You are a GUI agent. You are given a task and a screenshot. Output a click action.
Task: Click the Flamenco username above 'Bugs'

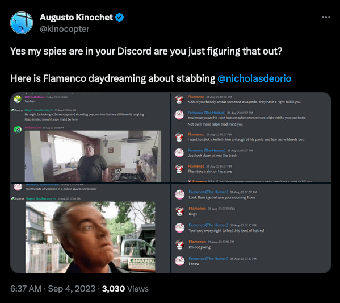[198, 209]
